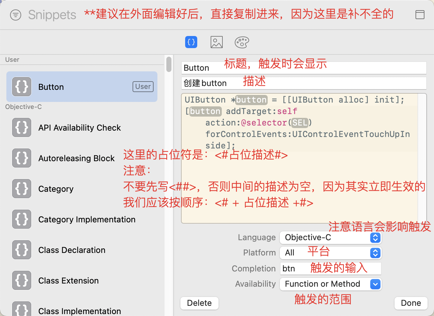Click the second button placeholder before addTarget
The image size is (434, 316).
pos(206,111)
